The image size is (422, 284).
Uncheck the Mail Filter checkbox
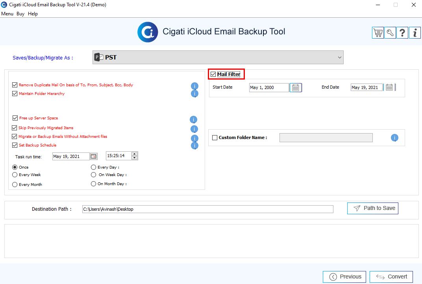tap(213, 74)
